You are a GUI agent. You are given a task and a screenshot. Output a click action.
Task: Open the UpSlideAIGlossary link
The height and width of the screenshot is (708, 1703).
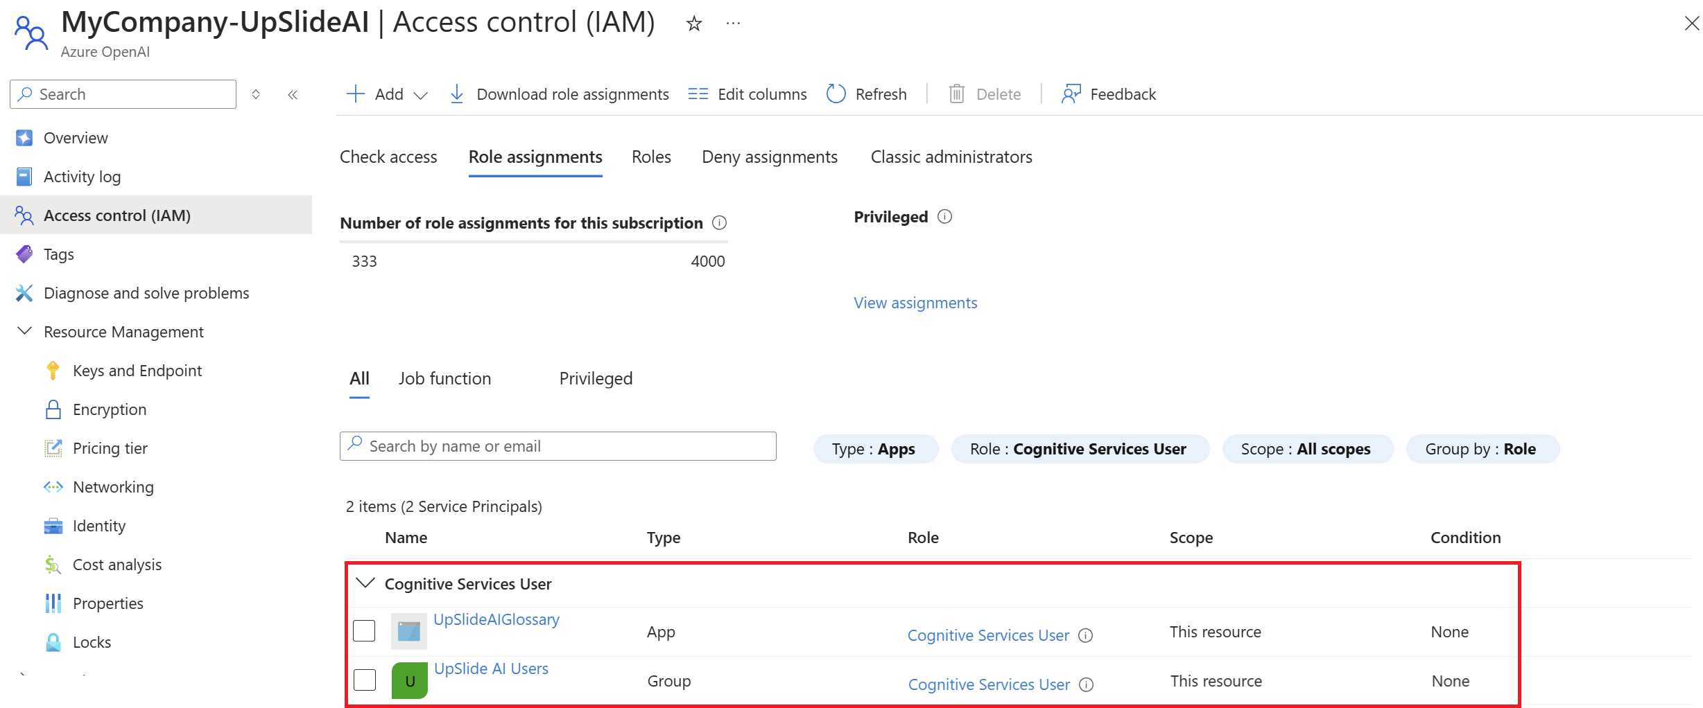(x=496, y=620)
